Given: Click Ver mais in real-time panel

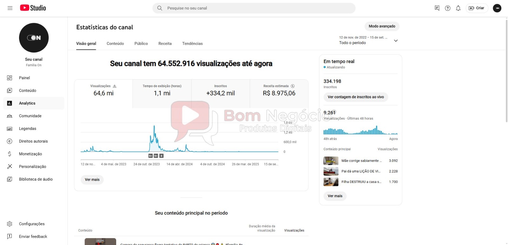Looking at the screenshot, I should tap(335, 196).
